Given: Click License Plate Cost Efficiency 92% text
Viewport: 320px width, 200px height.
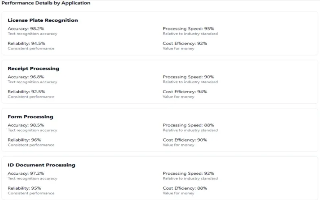Looking at the screenshot, I should 185,44.
